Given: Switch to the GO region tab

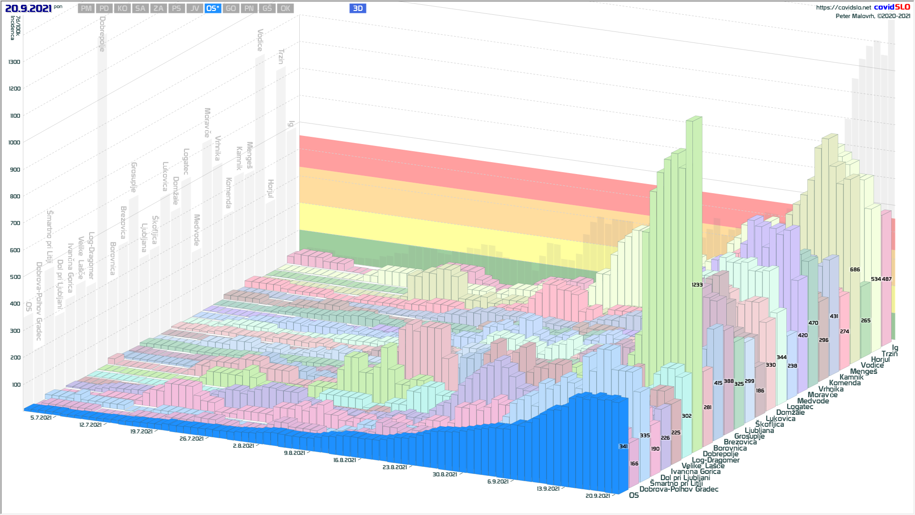Looking at the screenshot, I should coord(231,9).
